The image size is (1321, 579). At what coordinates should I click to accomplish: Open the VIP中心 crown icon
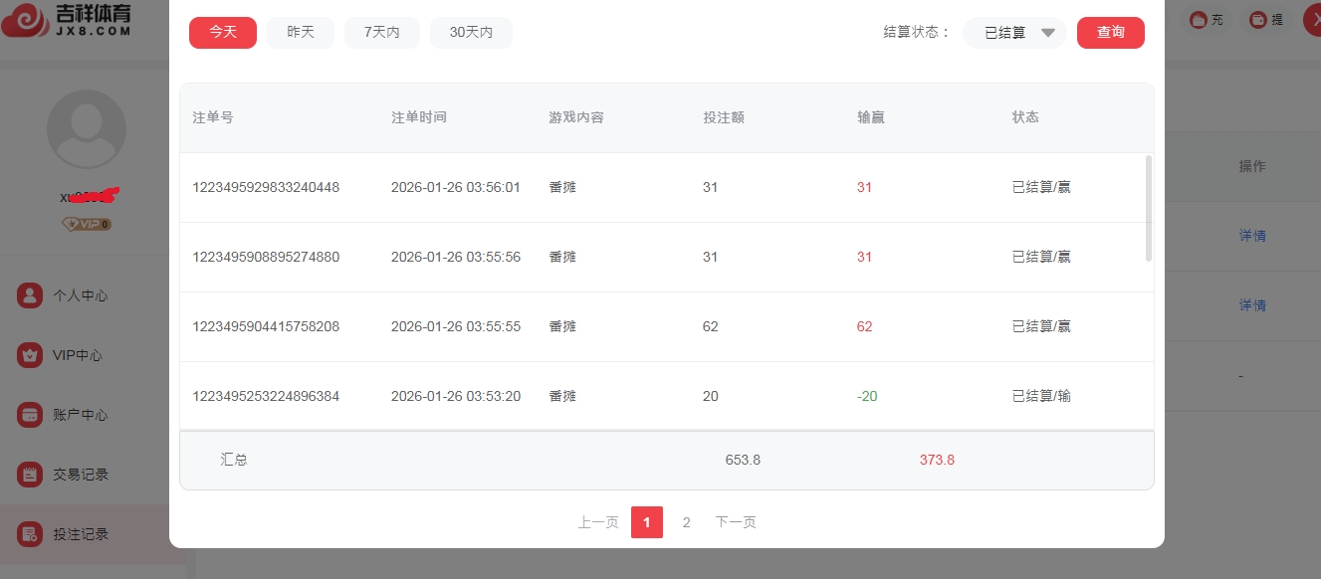click(30, 355)
